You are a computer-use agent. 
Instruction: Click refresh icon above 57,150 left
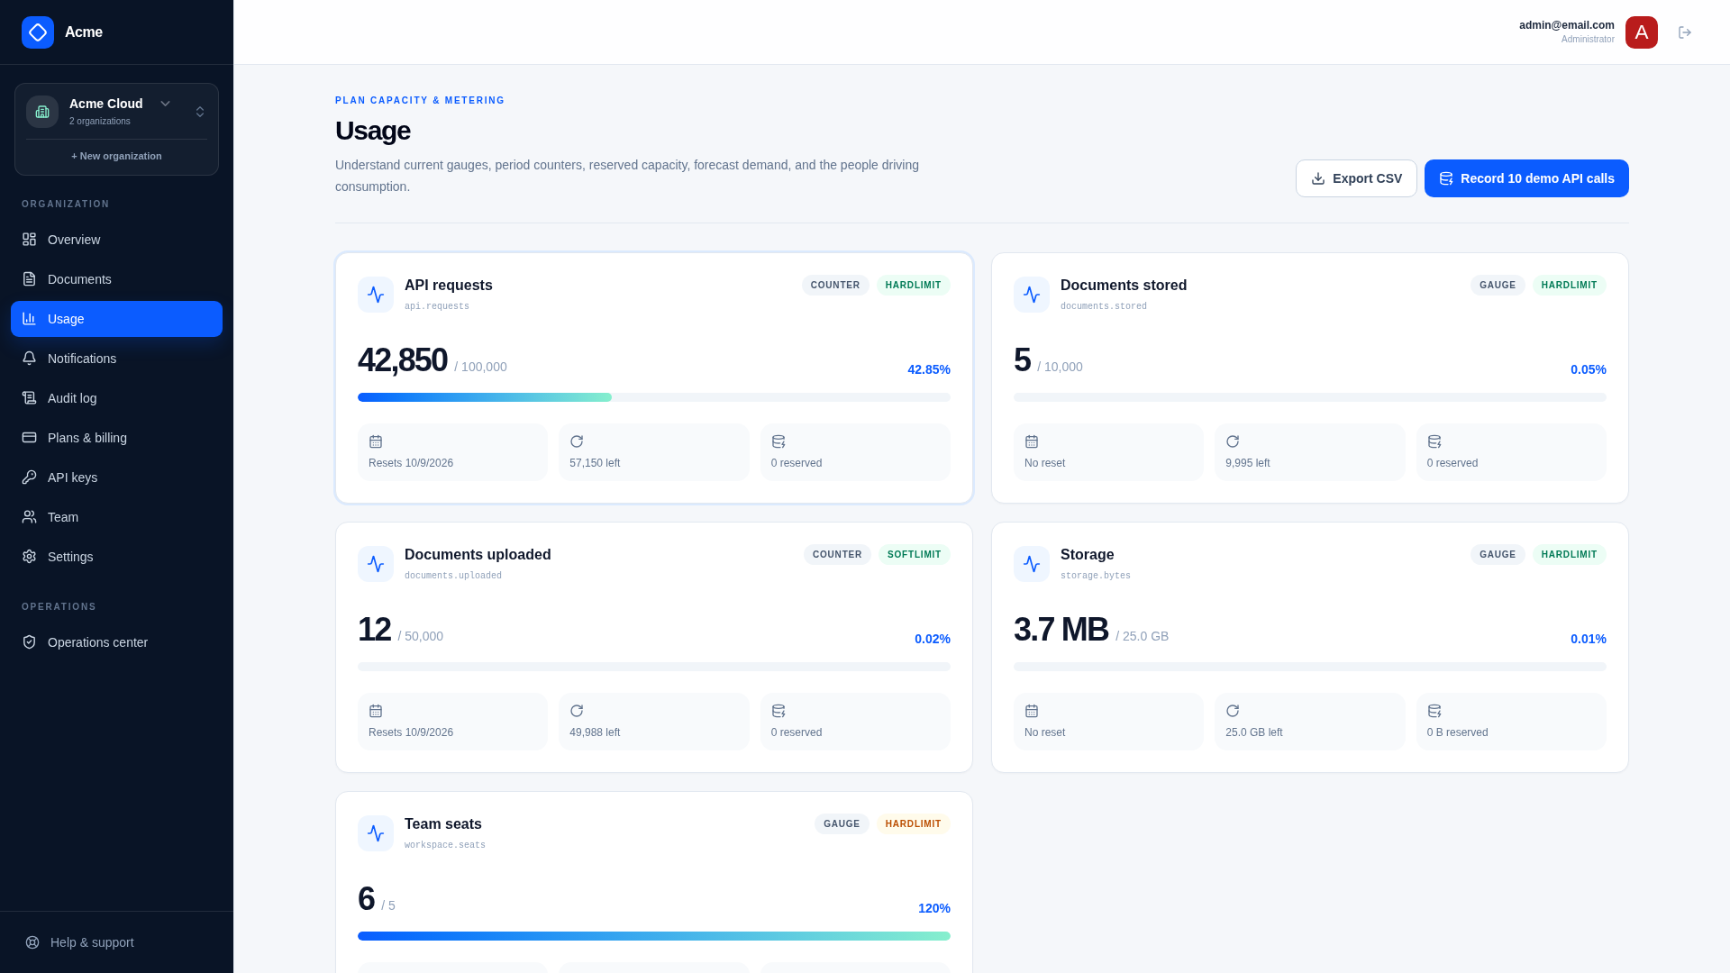[x=577, y=441]
